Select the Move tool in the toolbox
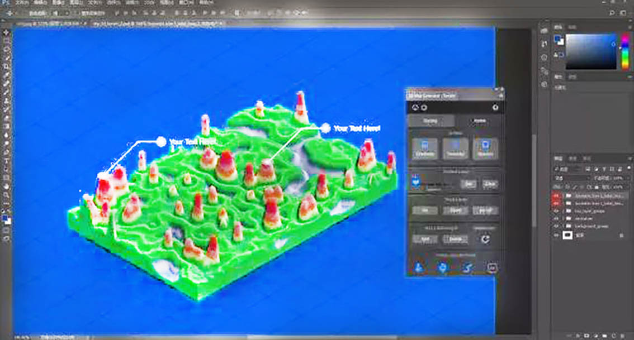This screenshot has height=340, width=634. (x=6, y=32)
